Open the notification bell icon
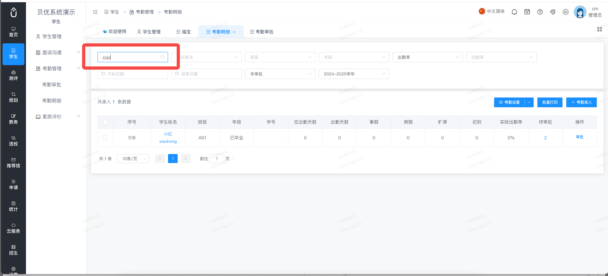 [514, 12]
